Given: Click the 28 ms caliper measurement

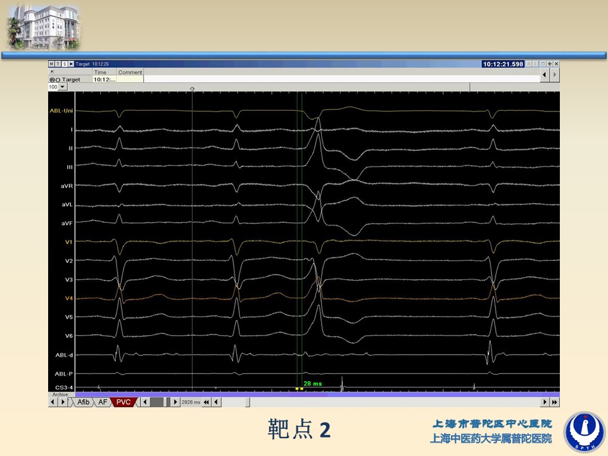Looking at the screenshot, I should [x=312, y=384].
